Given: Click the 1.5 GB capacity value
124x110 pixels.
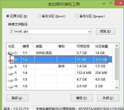Looking at the screenshot, I should (x=100, y=66).
